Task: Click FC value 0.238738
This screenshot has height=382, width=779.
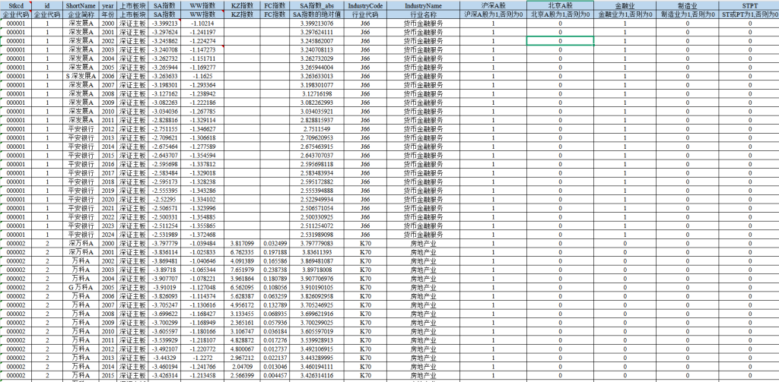Action: click(275, 270)
